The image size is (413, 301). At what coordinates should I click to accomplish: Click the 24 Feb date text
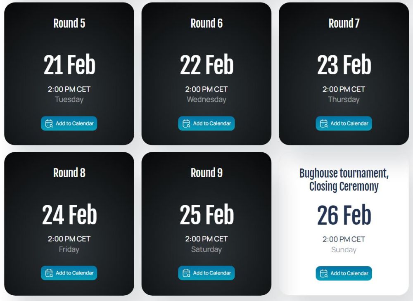click(69, 214)
